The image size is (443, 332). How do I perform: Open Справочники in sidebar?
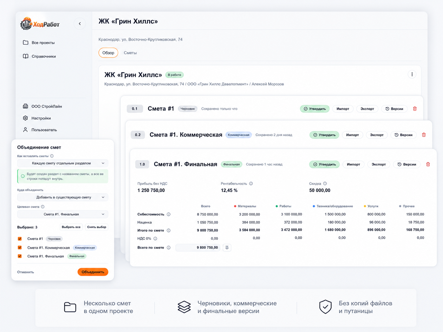click(39, 56)
